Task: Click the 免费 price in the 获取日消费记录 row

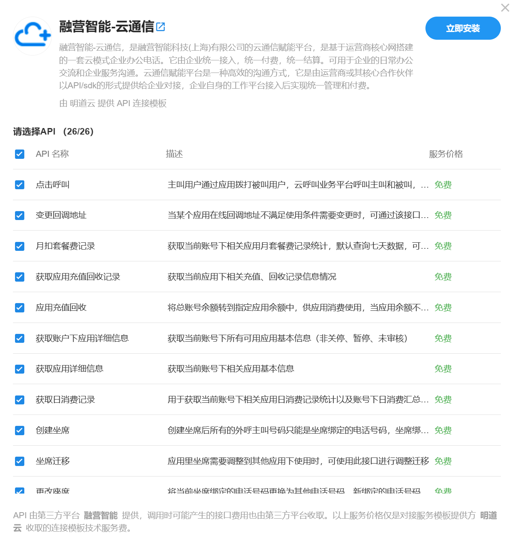Action: 443,400
